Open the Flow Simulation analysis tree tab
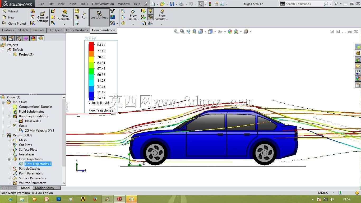The image size is (361, 203). point(40,38)
